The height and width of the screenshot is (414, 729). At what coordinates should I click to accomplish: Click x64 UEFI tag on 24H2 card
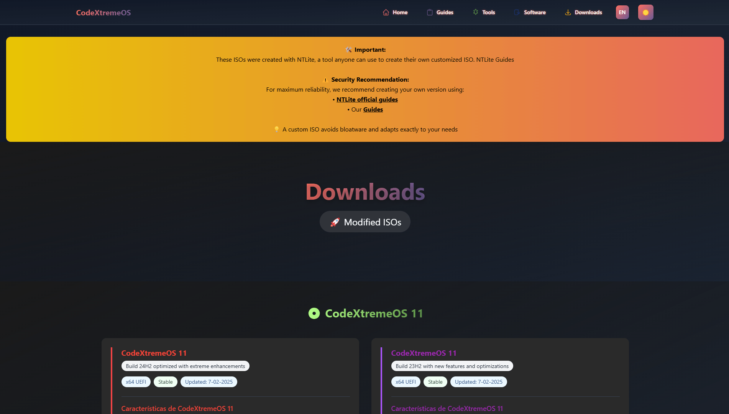136,382
